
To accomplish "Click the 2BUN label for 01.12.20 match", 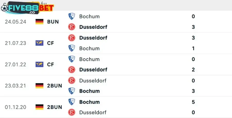I will (55, 107).
